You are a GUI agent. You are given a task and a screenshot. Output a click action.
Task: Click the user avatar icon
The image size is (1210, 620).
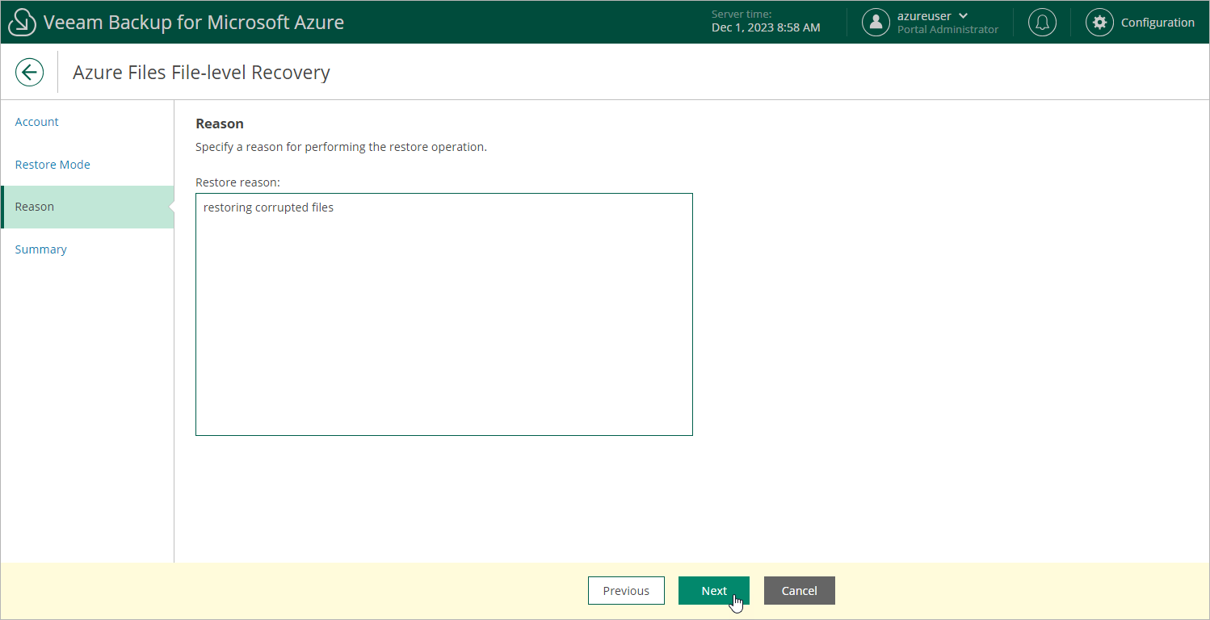coord(876,23)
